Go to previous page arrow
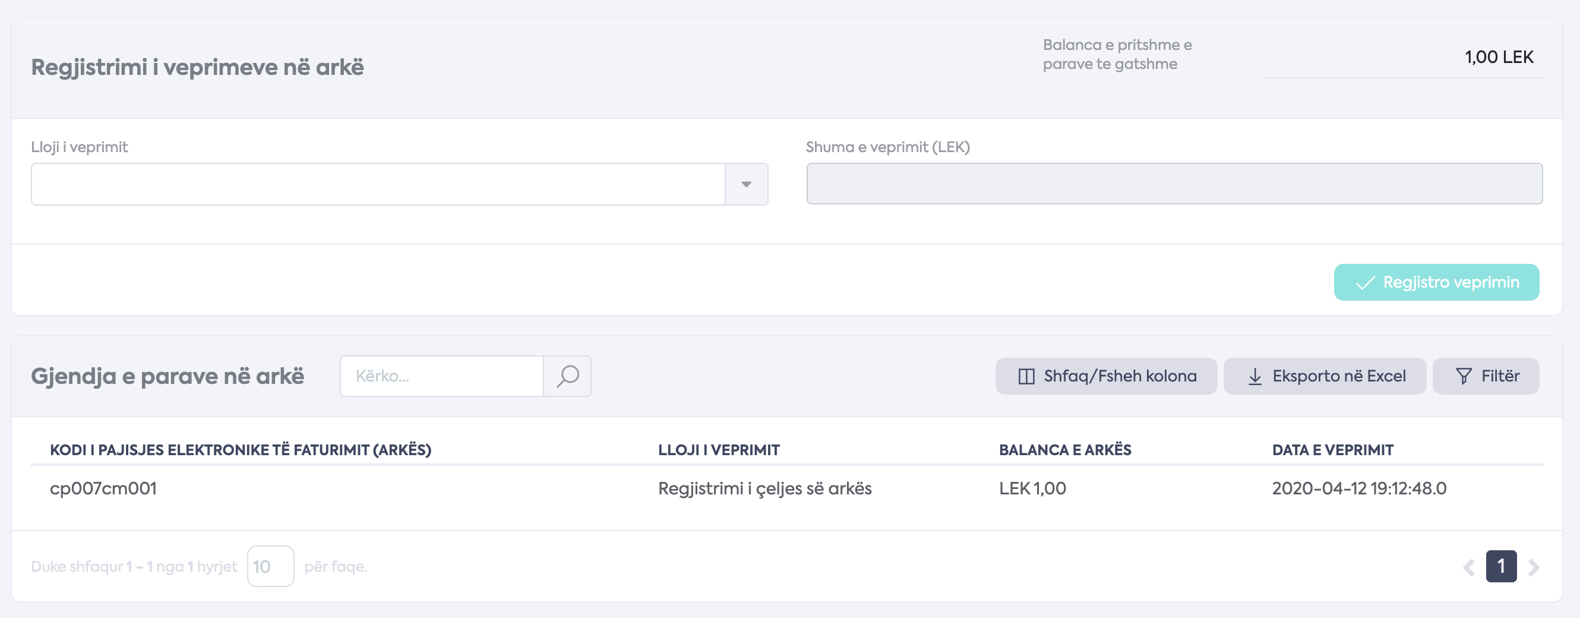The width and height of the screenshot is (1580, 618). click(1468, 567)
